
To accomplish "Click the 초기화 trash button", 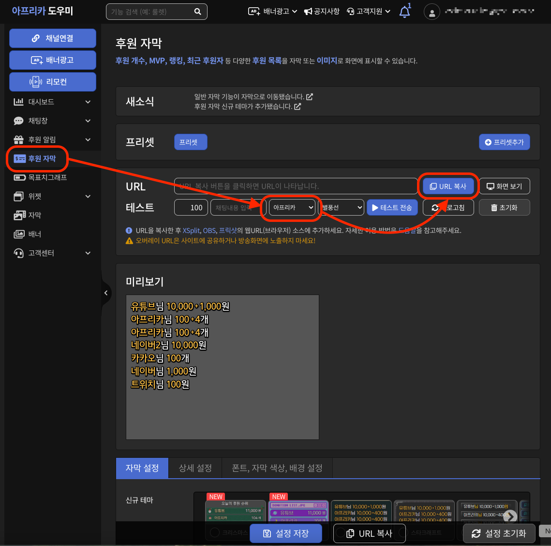I will coord(504,208).
